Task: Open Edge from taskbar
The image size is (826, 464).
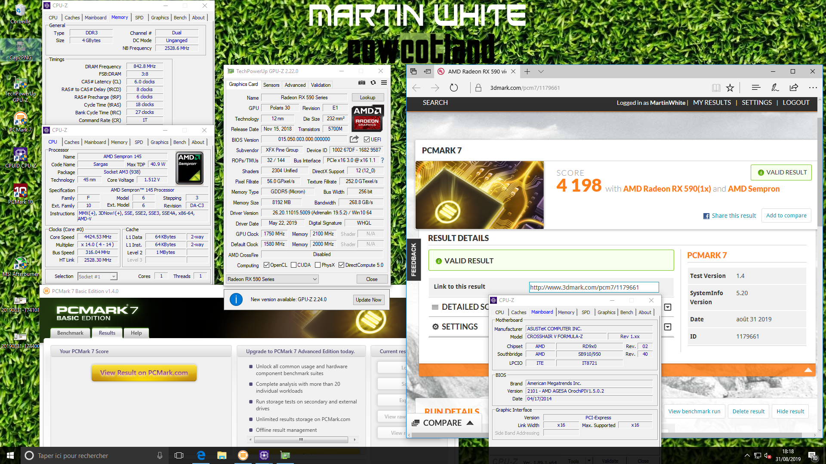Action: pos(201,455)
